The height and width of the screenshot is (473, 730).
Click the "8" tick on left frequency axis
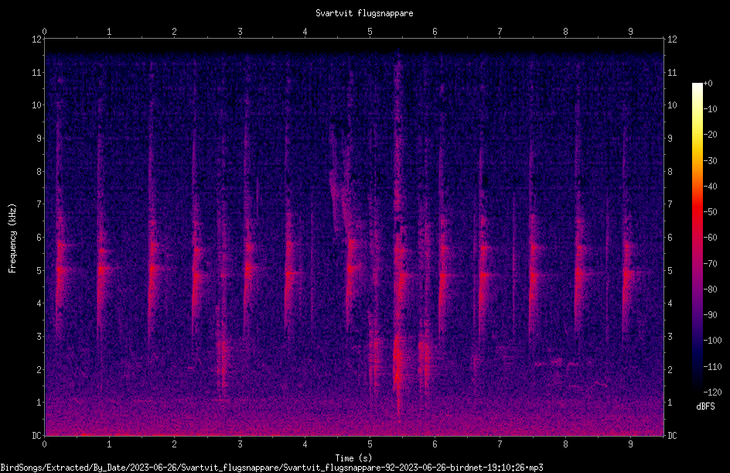pos(39,172)
